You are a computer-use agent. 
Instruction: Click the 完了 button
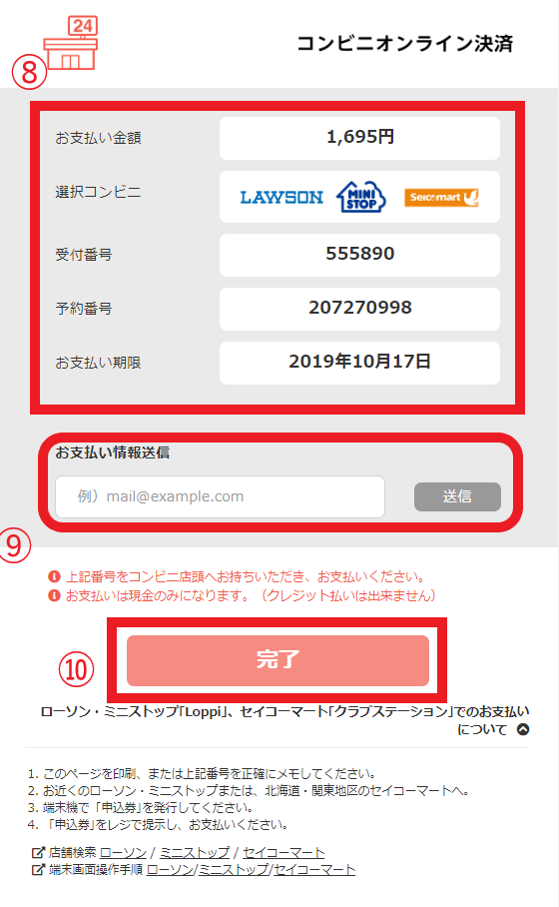pos(279,660)
